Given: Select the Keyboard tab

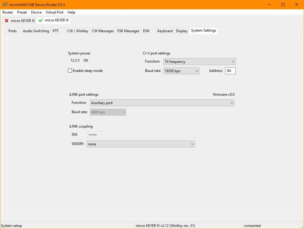Looking at the screenshot, I should click(165, 31).
